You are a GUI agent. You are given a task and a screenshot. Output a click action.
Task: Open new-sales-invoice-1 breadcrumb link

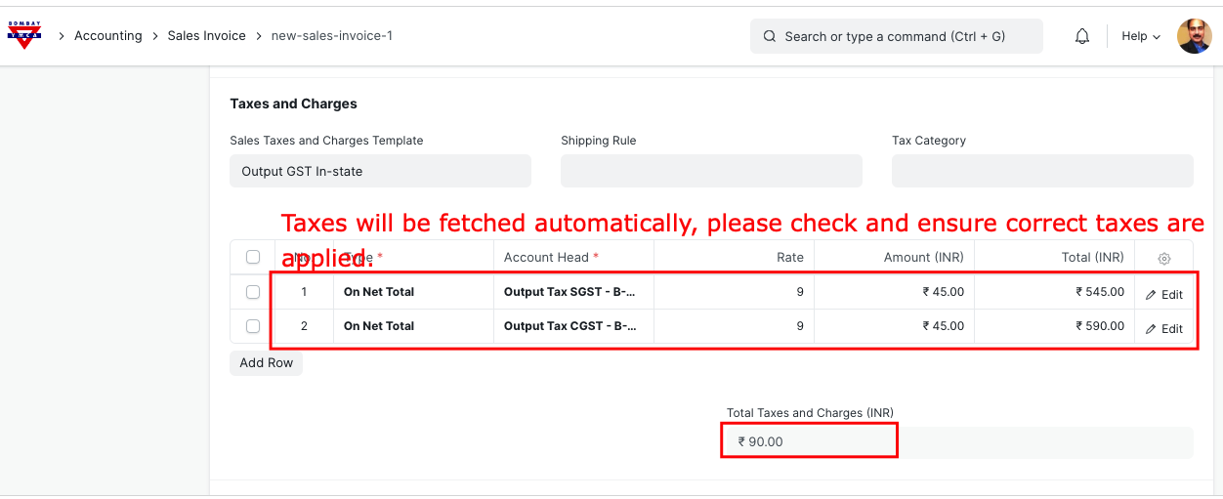pos(331,36)
